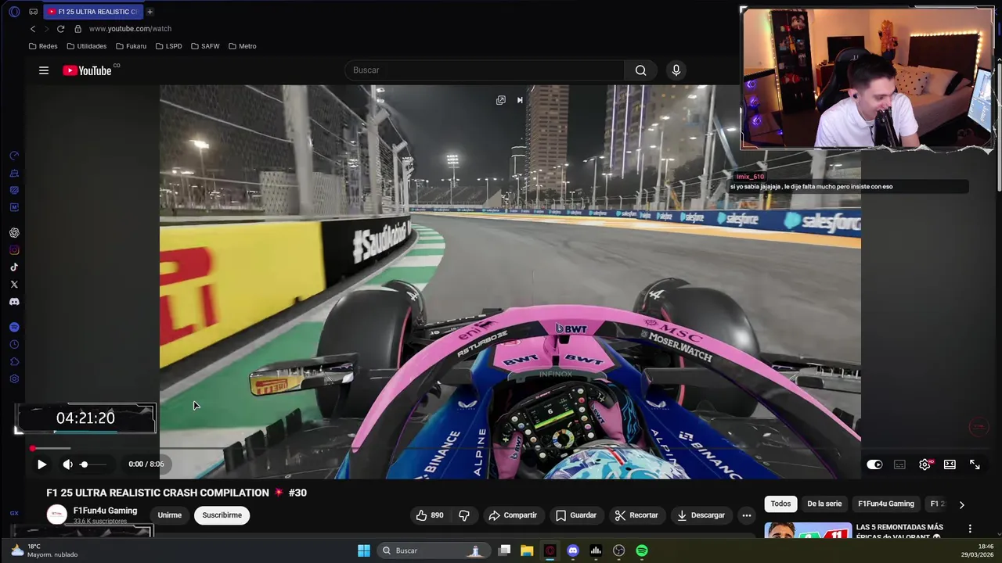Open Spotify player in the sidebar
The image size is (1002, 563).
14,328
